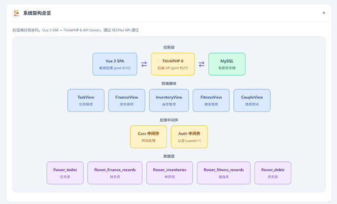The width and height of the screenshot is (337, 204).
Task: Select the Vue 3 SPA box
Action: (x=115, y=64)
